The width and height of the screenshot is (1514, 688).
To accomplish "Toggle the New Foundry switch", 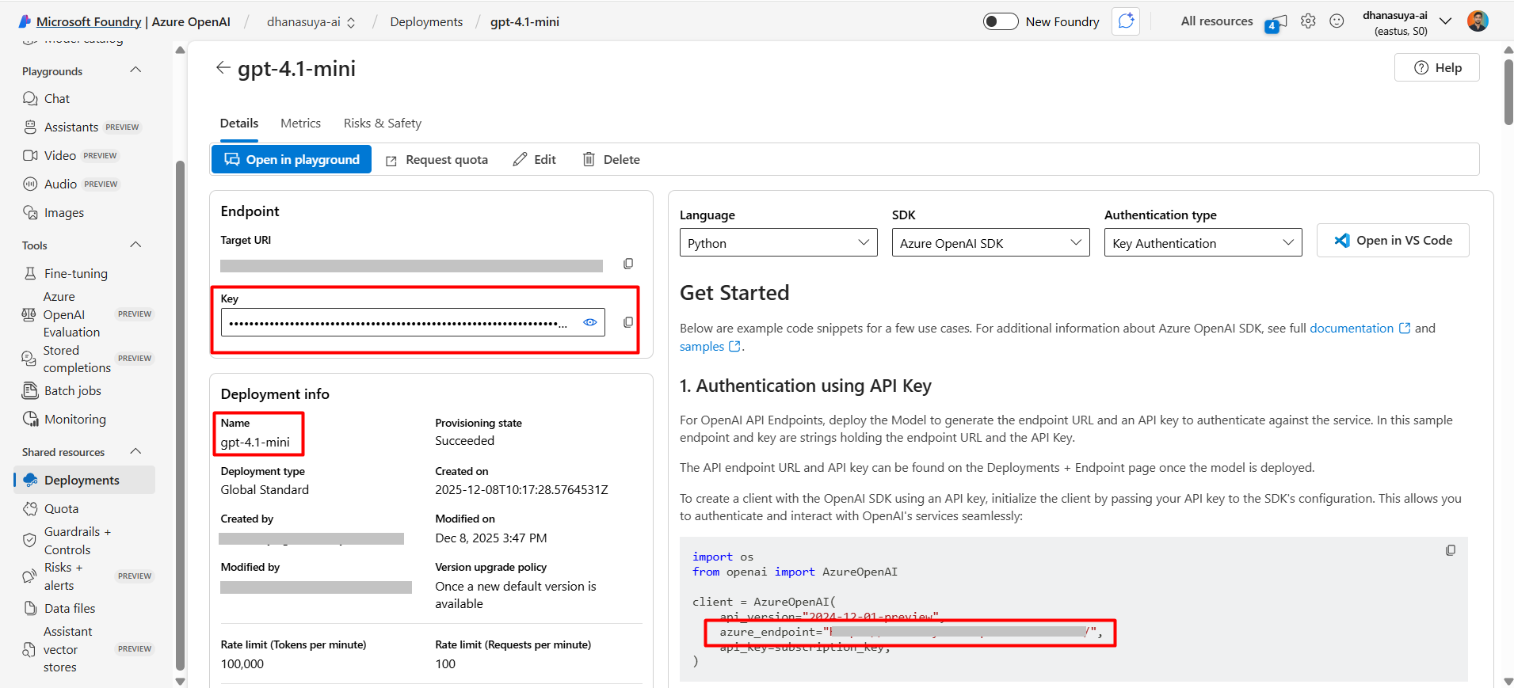I will (1001, 21).
